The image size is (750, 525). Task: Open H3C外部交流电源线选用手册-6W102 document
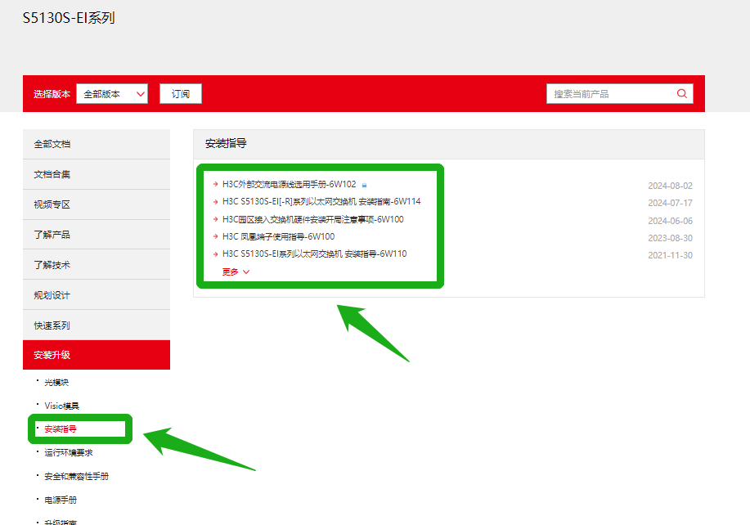290,184
